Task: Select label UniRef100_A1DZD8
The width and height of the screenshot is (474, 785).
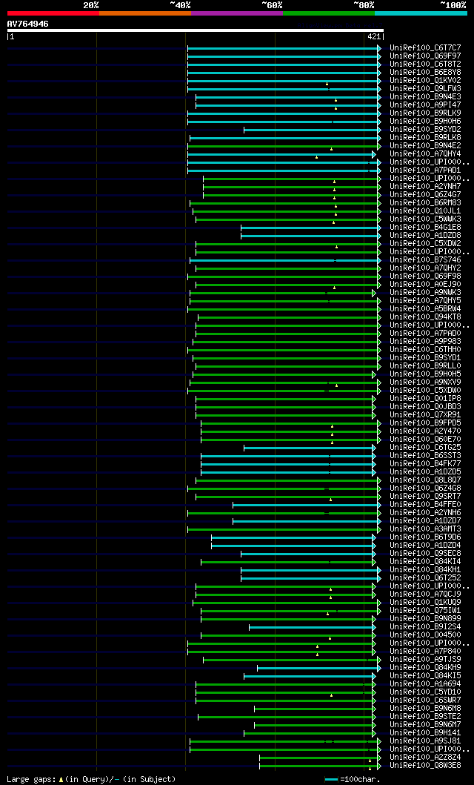Action: click(x=426, y=236)
